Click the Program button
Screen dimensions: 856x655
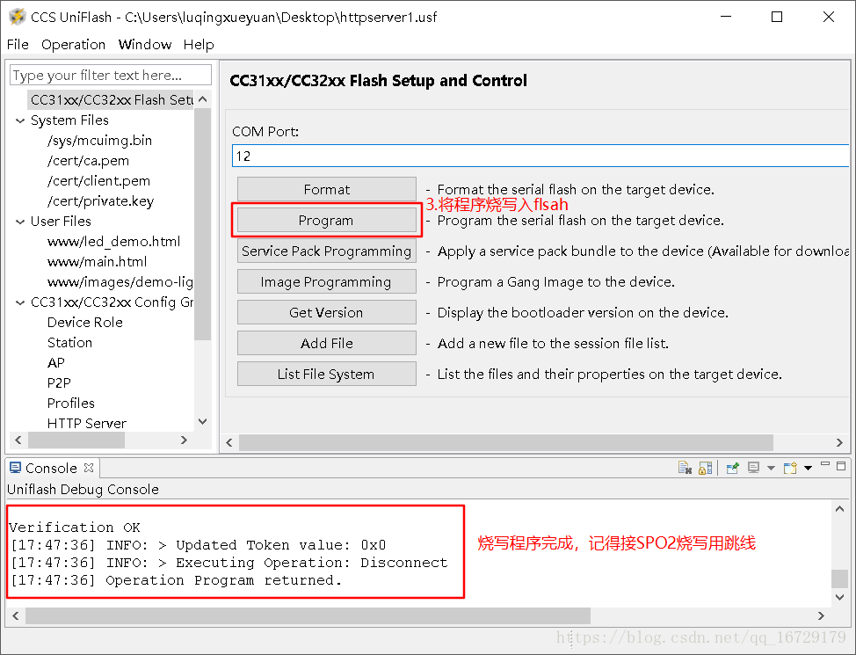tap(326, 220)
